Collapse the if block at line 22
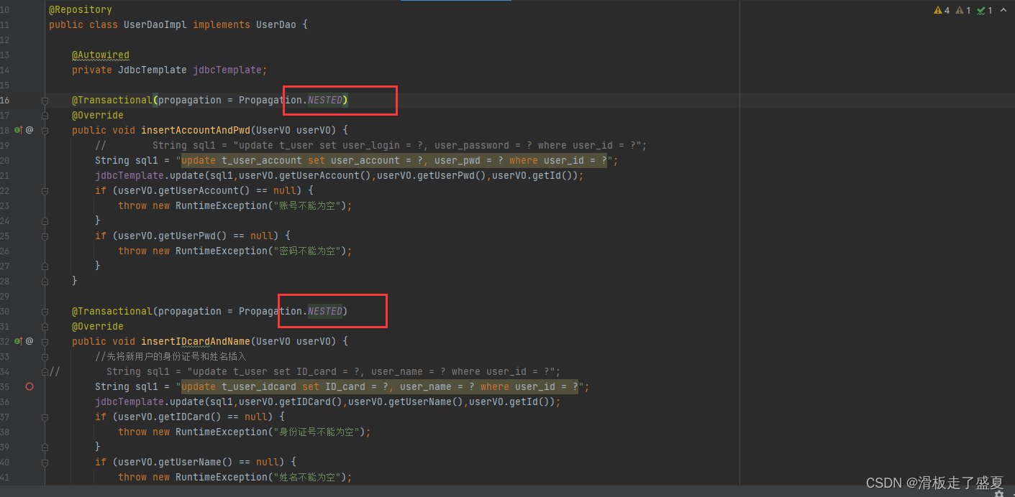 [x=45, y=190]
